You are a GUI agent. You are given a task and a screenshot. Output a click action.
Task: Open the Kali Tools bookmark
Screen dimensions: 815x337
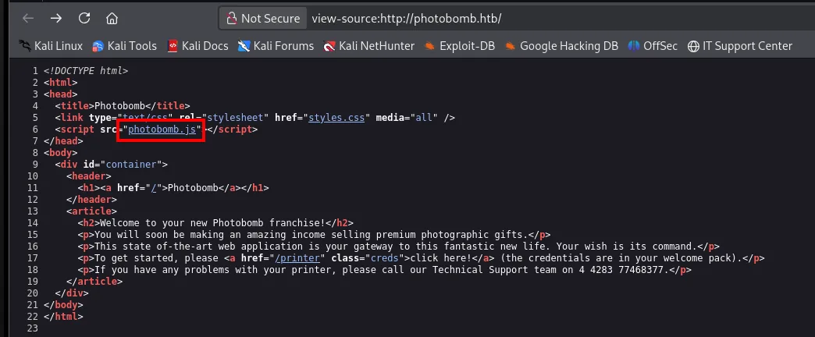124,46
